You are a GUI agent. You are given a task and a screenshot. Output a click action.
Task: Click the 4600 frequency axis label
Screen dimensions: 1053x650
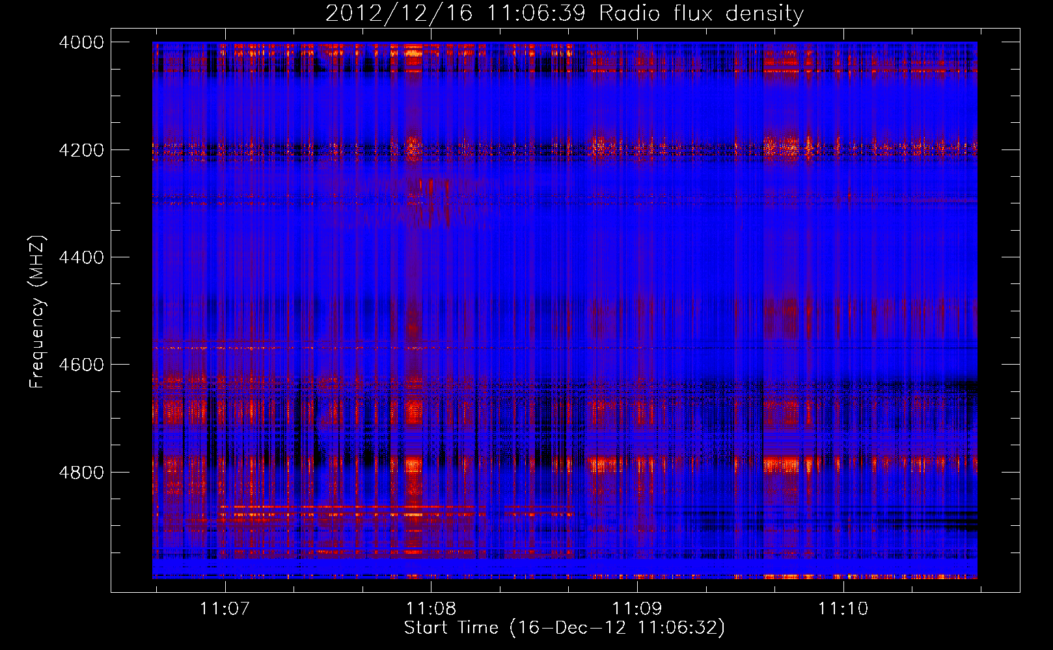(81, 365)
